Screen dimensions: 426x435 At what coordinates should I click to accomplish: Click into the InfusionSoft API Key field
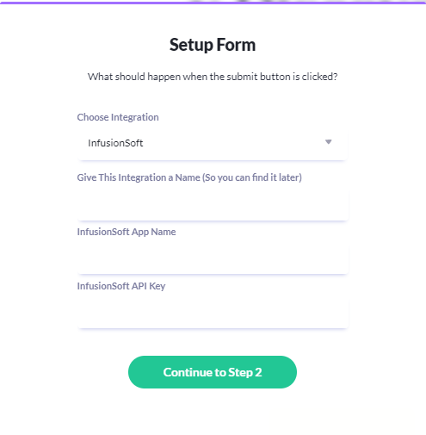213,311
